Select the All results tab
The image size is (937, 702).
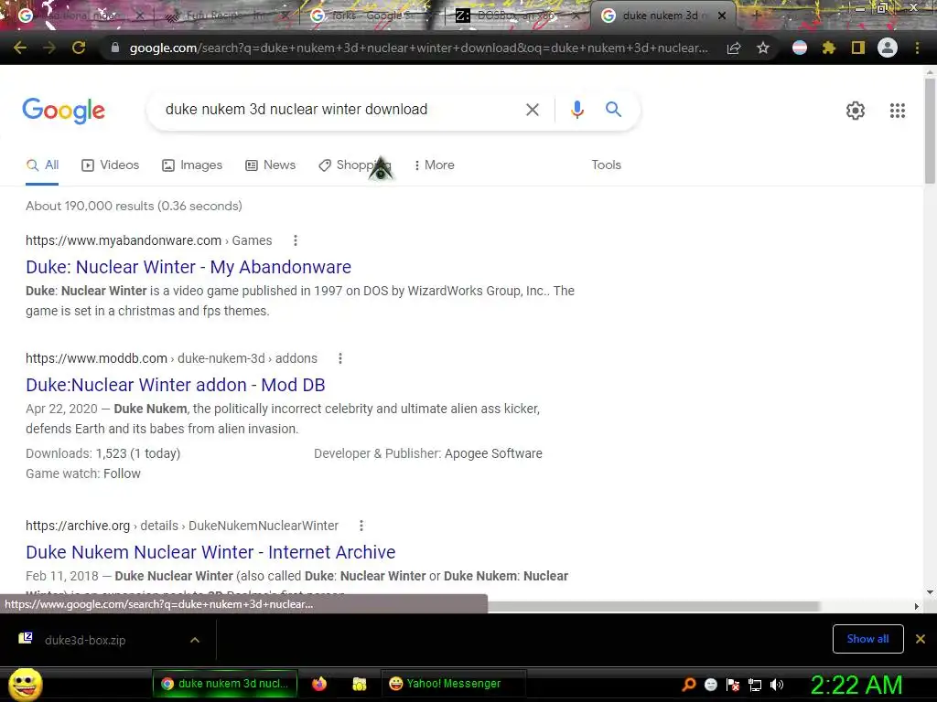[x=42, y=165]
